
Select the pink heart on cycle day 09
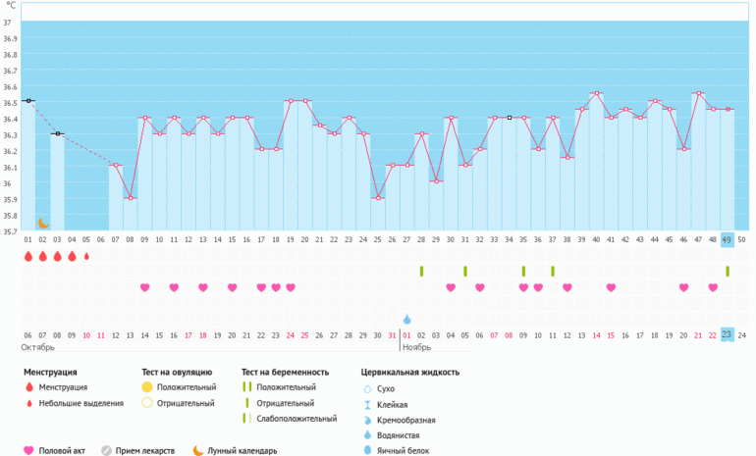click(x=144, y=287)
